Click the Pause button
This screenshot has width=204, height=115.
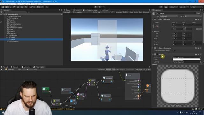click(x=99, y=7)
